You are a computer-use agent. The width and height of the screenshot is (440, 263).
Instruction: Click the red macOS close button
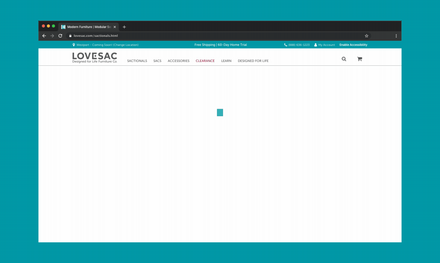(x=43, y=26)
